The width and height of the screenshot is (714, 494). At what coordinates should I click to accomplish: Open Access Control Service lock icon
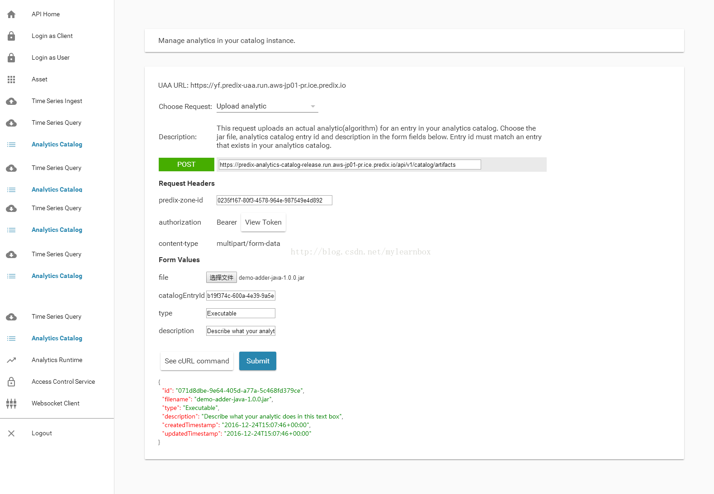pos(11,382)
